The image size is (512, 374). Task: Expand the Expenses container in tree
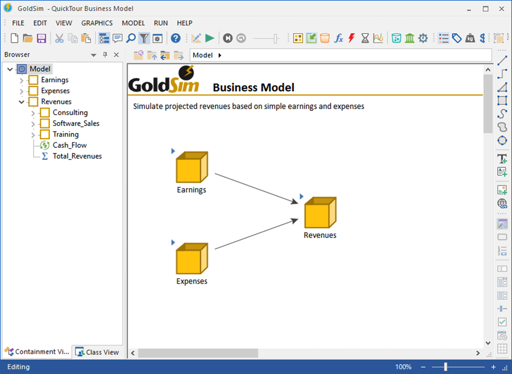[22, 91]
